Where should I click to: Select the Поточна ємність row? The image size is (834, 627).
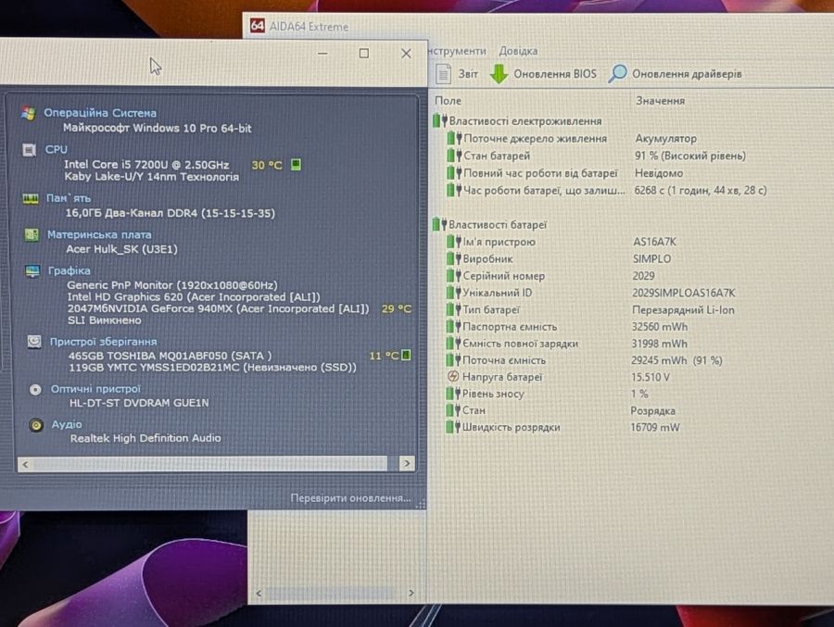(584, 360)
